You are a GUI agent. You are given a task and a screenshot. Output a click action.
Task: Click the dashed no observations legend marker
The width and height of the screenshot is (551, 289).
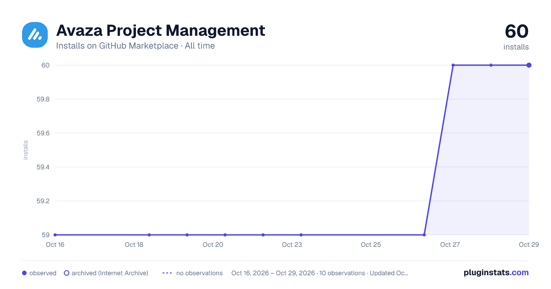tap(167, 273)
